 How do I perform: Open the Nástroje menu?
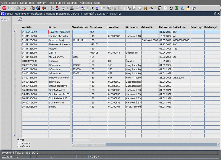[72, 2]
